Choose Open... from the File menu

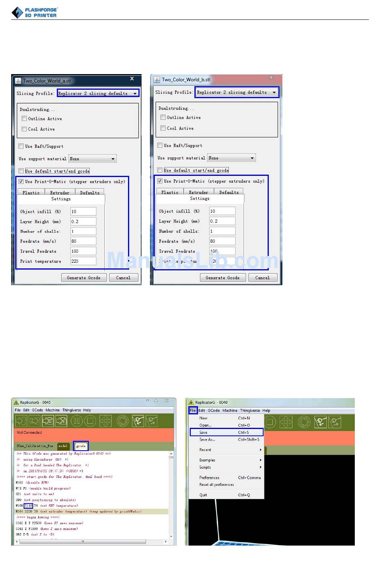226,425
